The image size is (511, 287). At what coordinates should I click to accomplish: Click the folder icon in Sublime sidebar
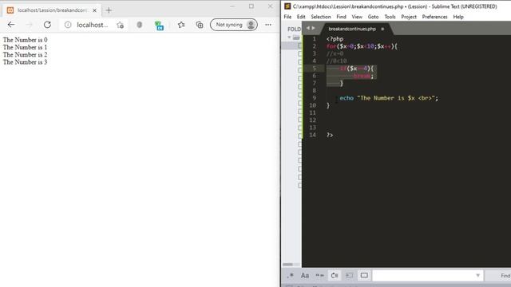coord(296,37)
